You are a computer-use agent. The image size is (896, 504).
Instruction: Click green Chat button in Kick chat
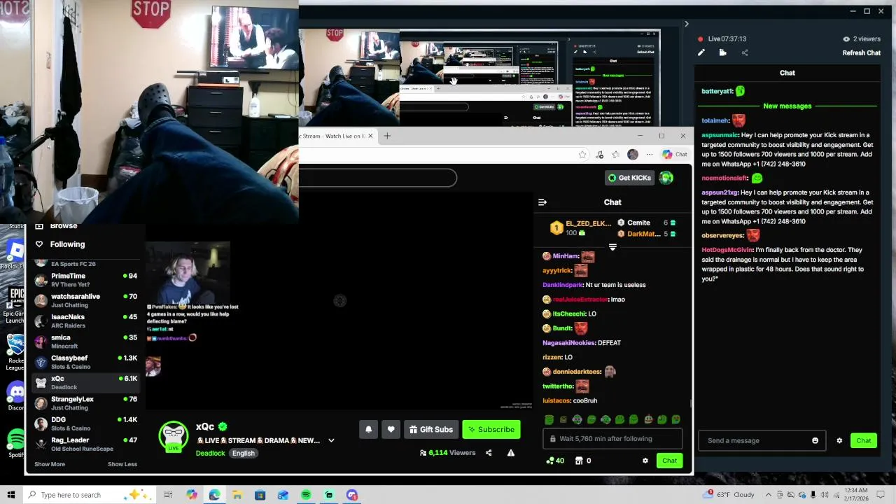669,461
